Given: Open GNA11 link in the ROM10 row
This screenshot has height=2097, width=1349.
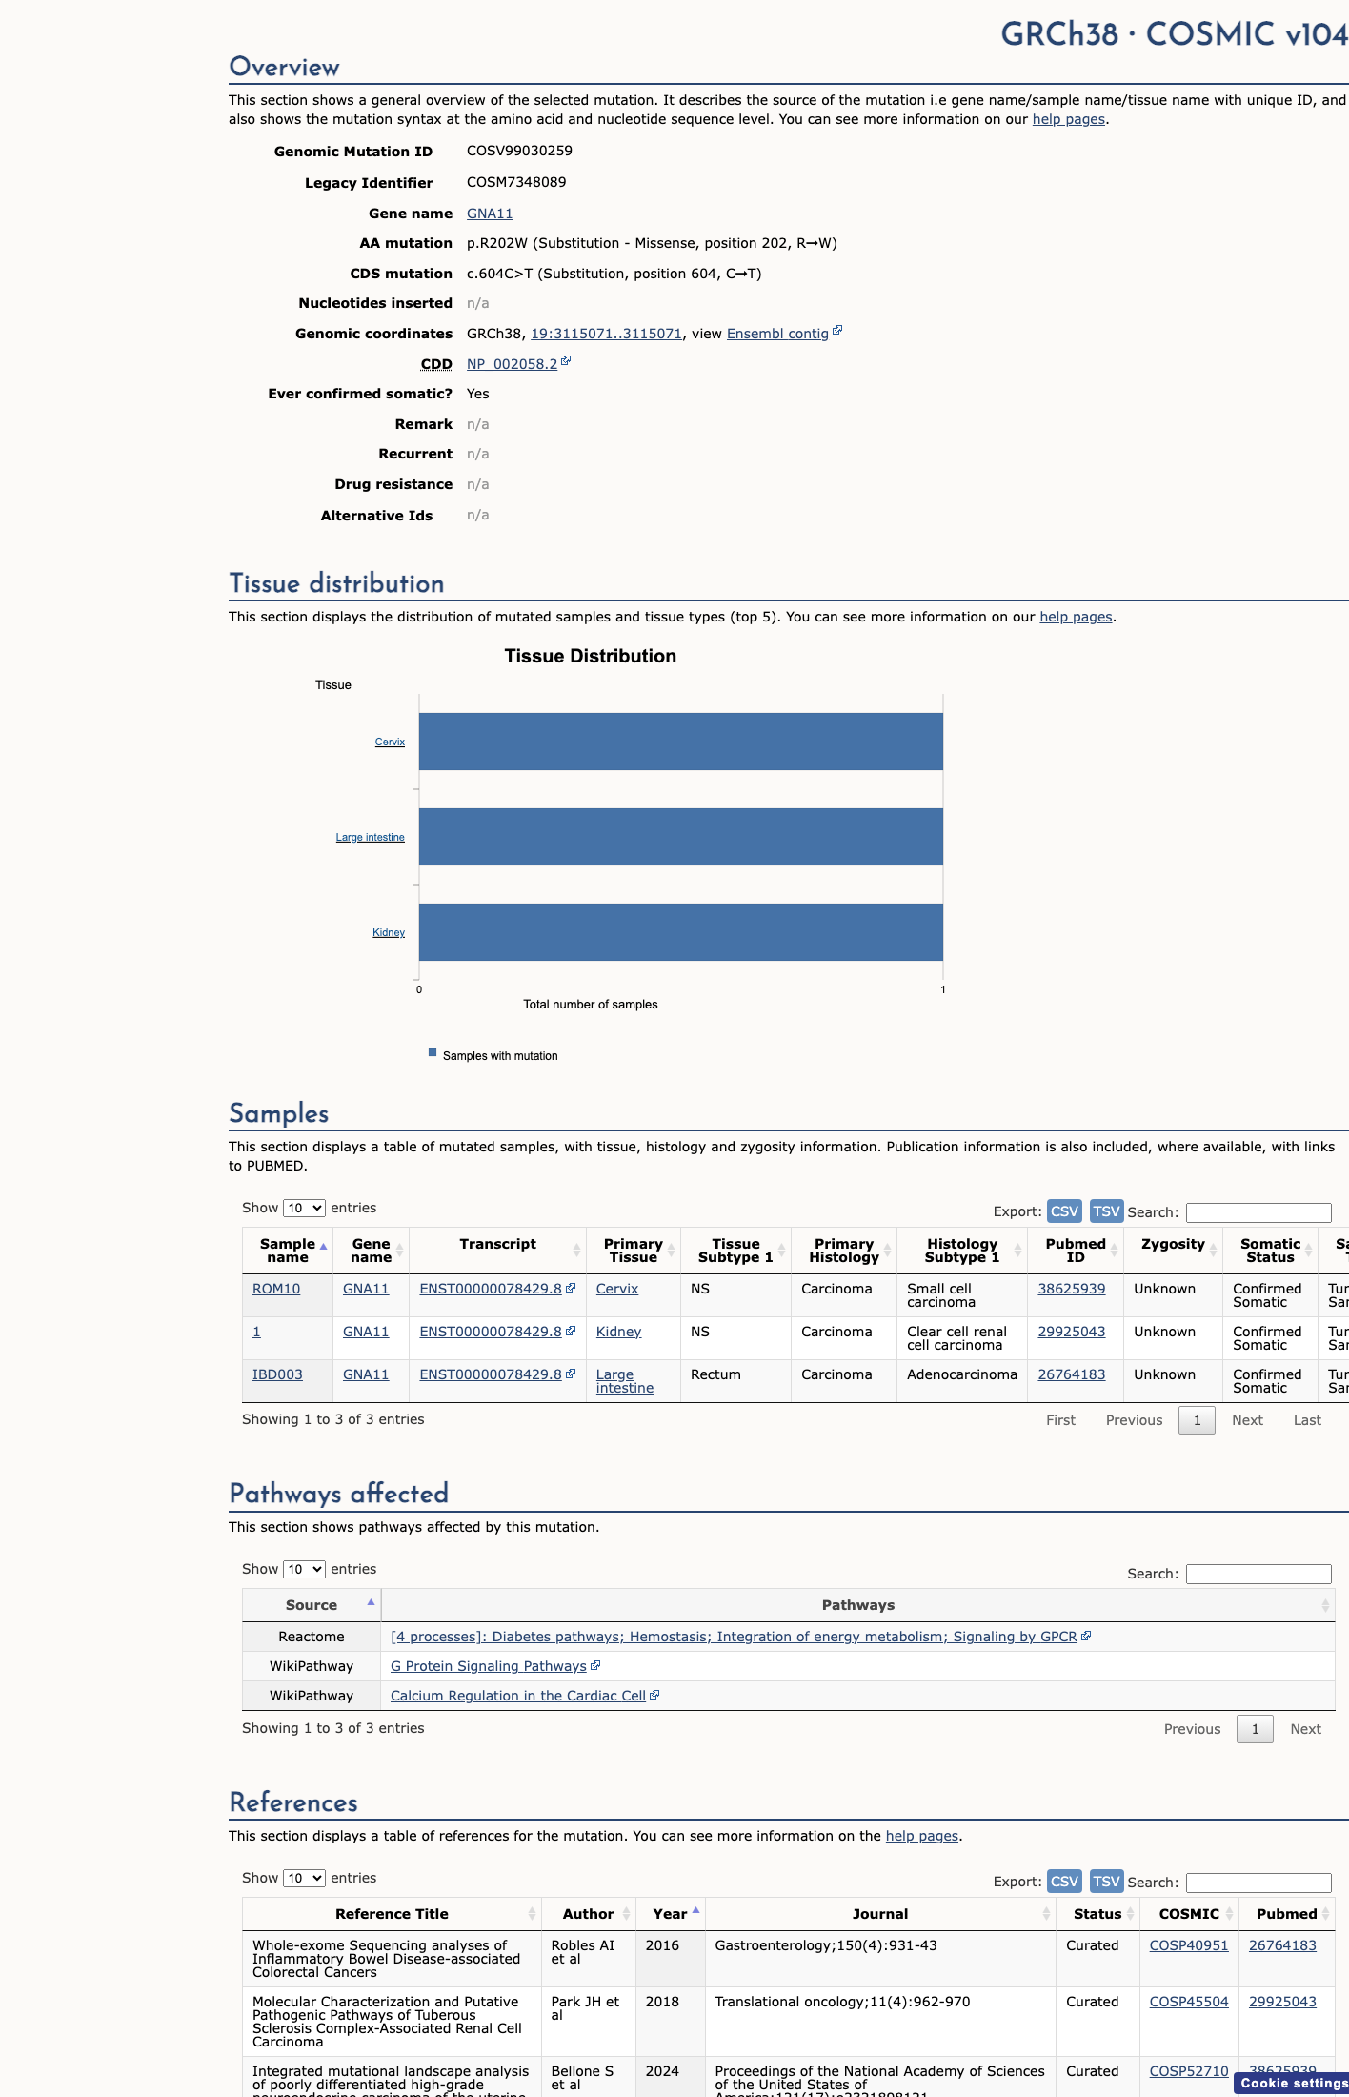Looking at the screenshot, I should pos(366,1289).
